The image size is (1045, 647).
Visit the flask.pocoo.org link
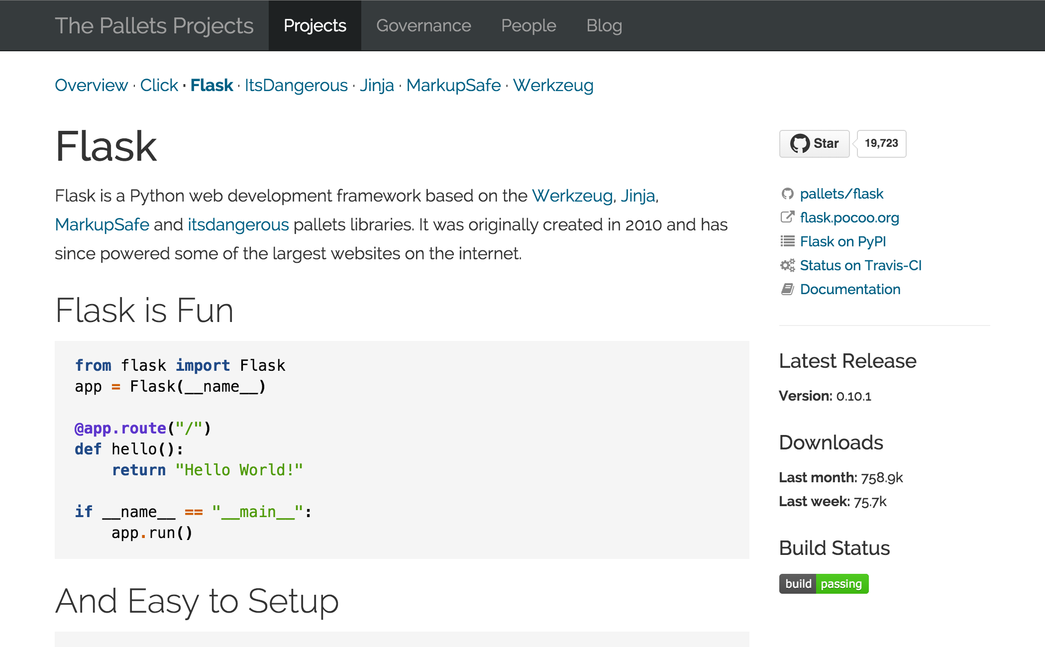(x=849, y=217)
